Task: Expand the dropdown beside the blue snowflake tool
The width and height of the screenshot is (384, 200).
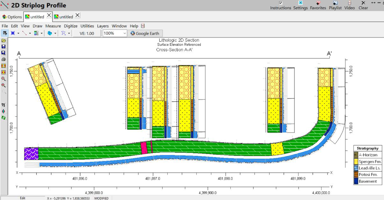Action: click(x=55, y=33)
